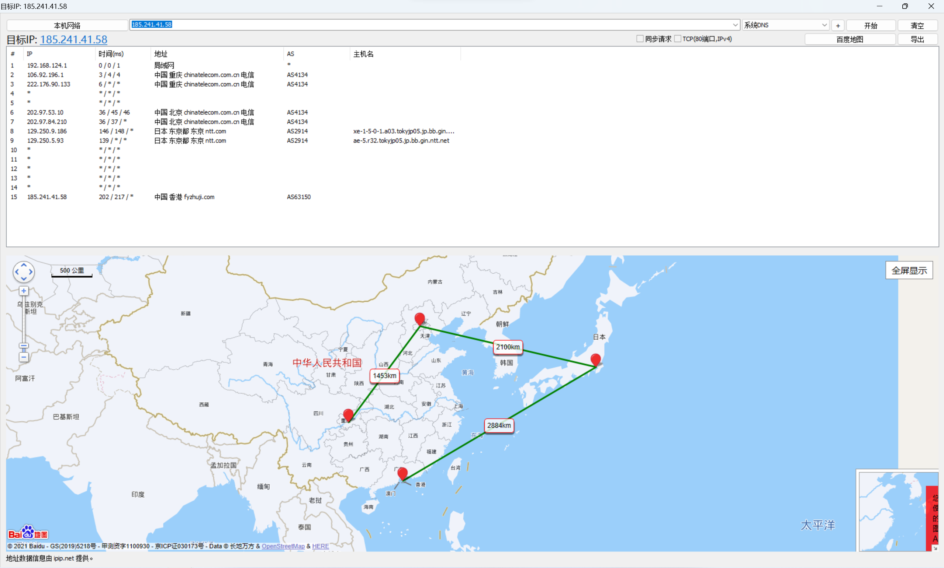The image size is (944, 568).
Task: Enable the 同步请求 checkbox
Action: [x=640, y=39]
